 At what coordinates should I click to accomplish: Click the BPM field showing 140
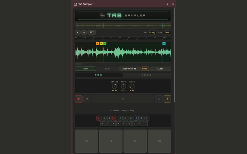167,32
